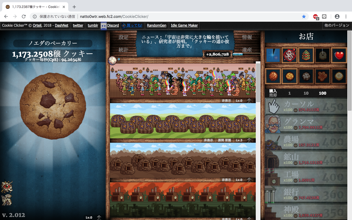Open the 設定 menu
352x220 pixels.
[123, 37]
